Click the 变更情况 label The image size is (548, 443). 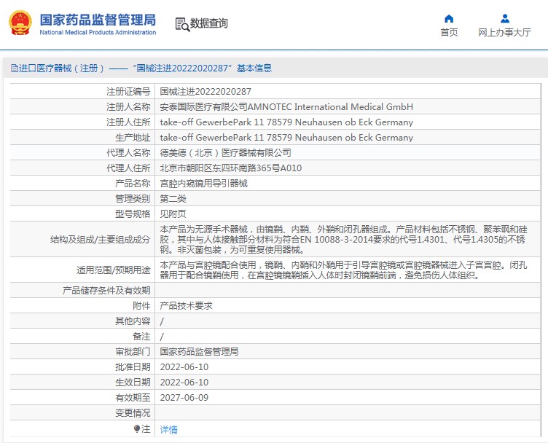(133, 413)
